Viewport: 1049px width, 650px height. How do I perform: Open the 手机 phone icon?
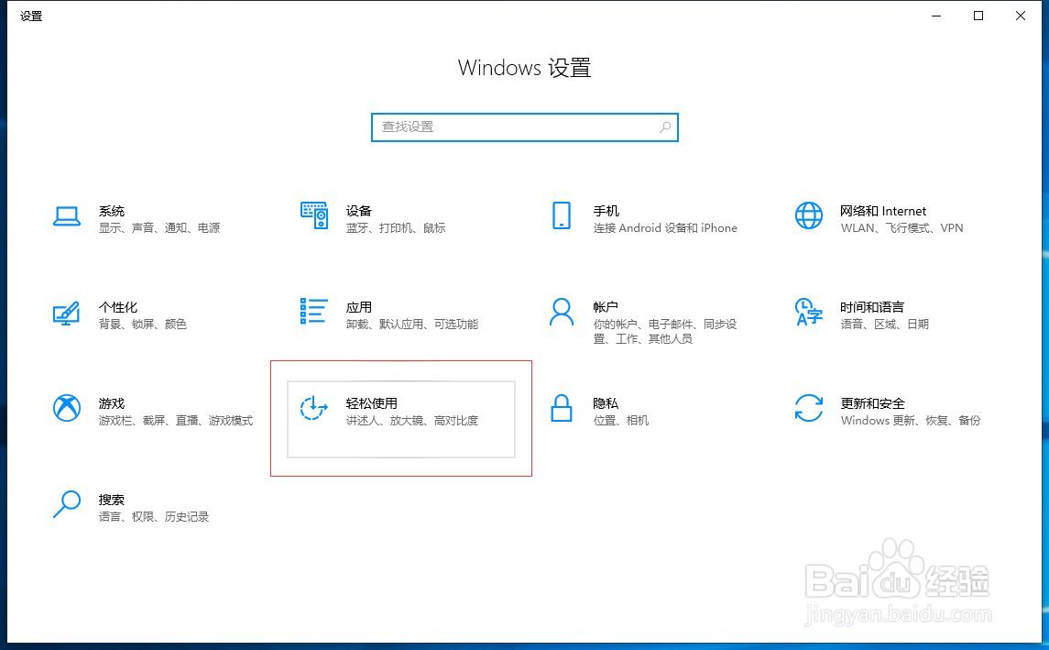click(x=562, y=215)
